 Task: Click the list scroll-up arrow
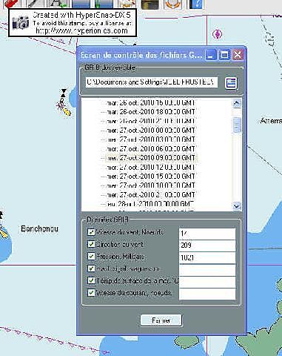237,103
